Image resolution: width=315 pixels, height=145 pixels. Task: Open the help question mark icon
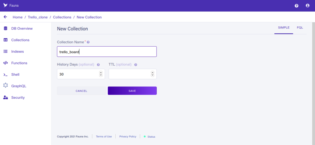pos(296,6)
